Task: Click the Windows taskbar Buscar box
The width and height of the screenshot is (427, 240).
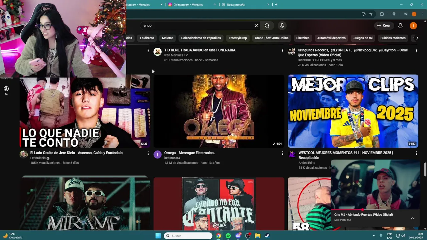Action: tap(188, 236)
